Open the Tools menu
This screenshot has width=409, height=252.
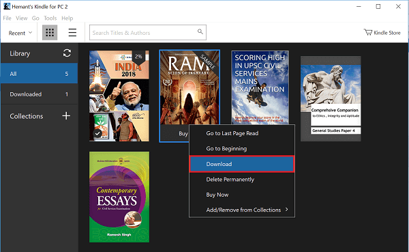click(50, 18)
